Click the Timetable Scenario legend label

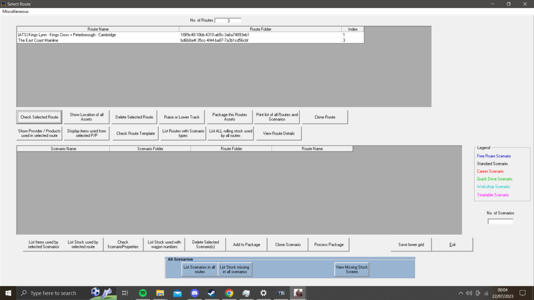pyautogui.click(x=493, y=195)
